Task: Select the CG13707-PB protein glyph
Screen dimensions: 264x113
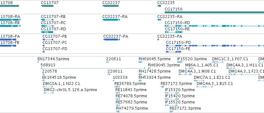Action: coord(48,40)
